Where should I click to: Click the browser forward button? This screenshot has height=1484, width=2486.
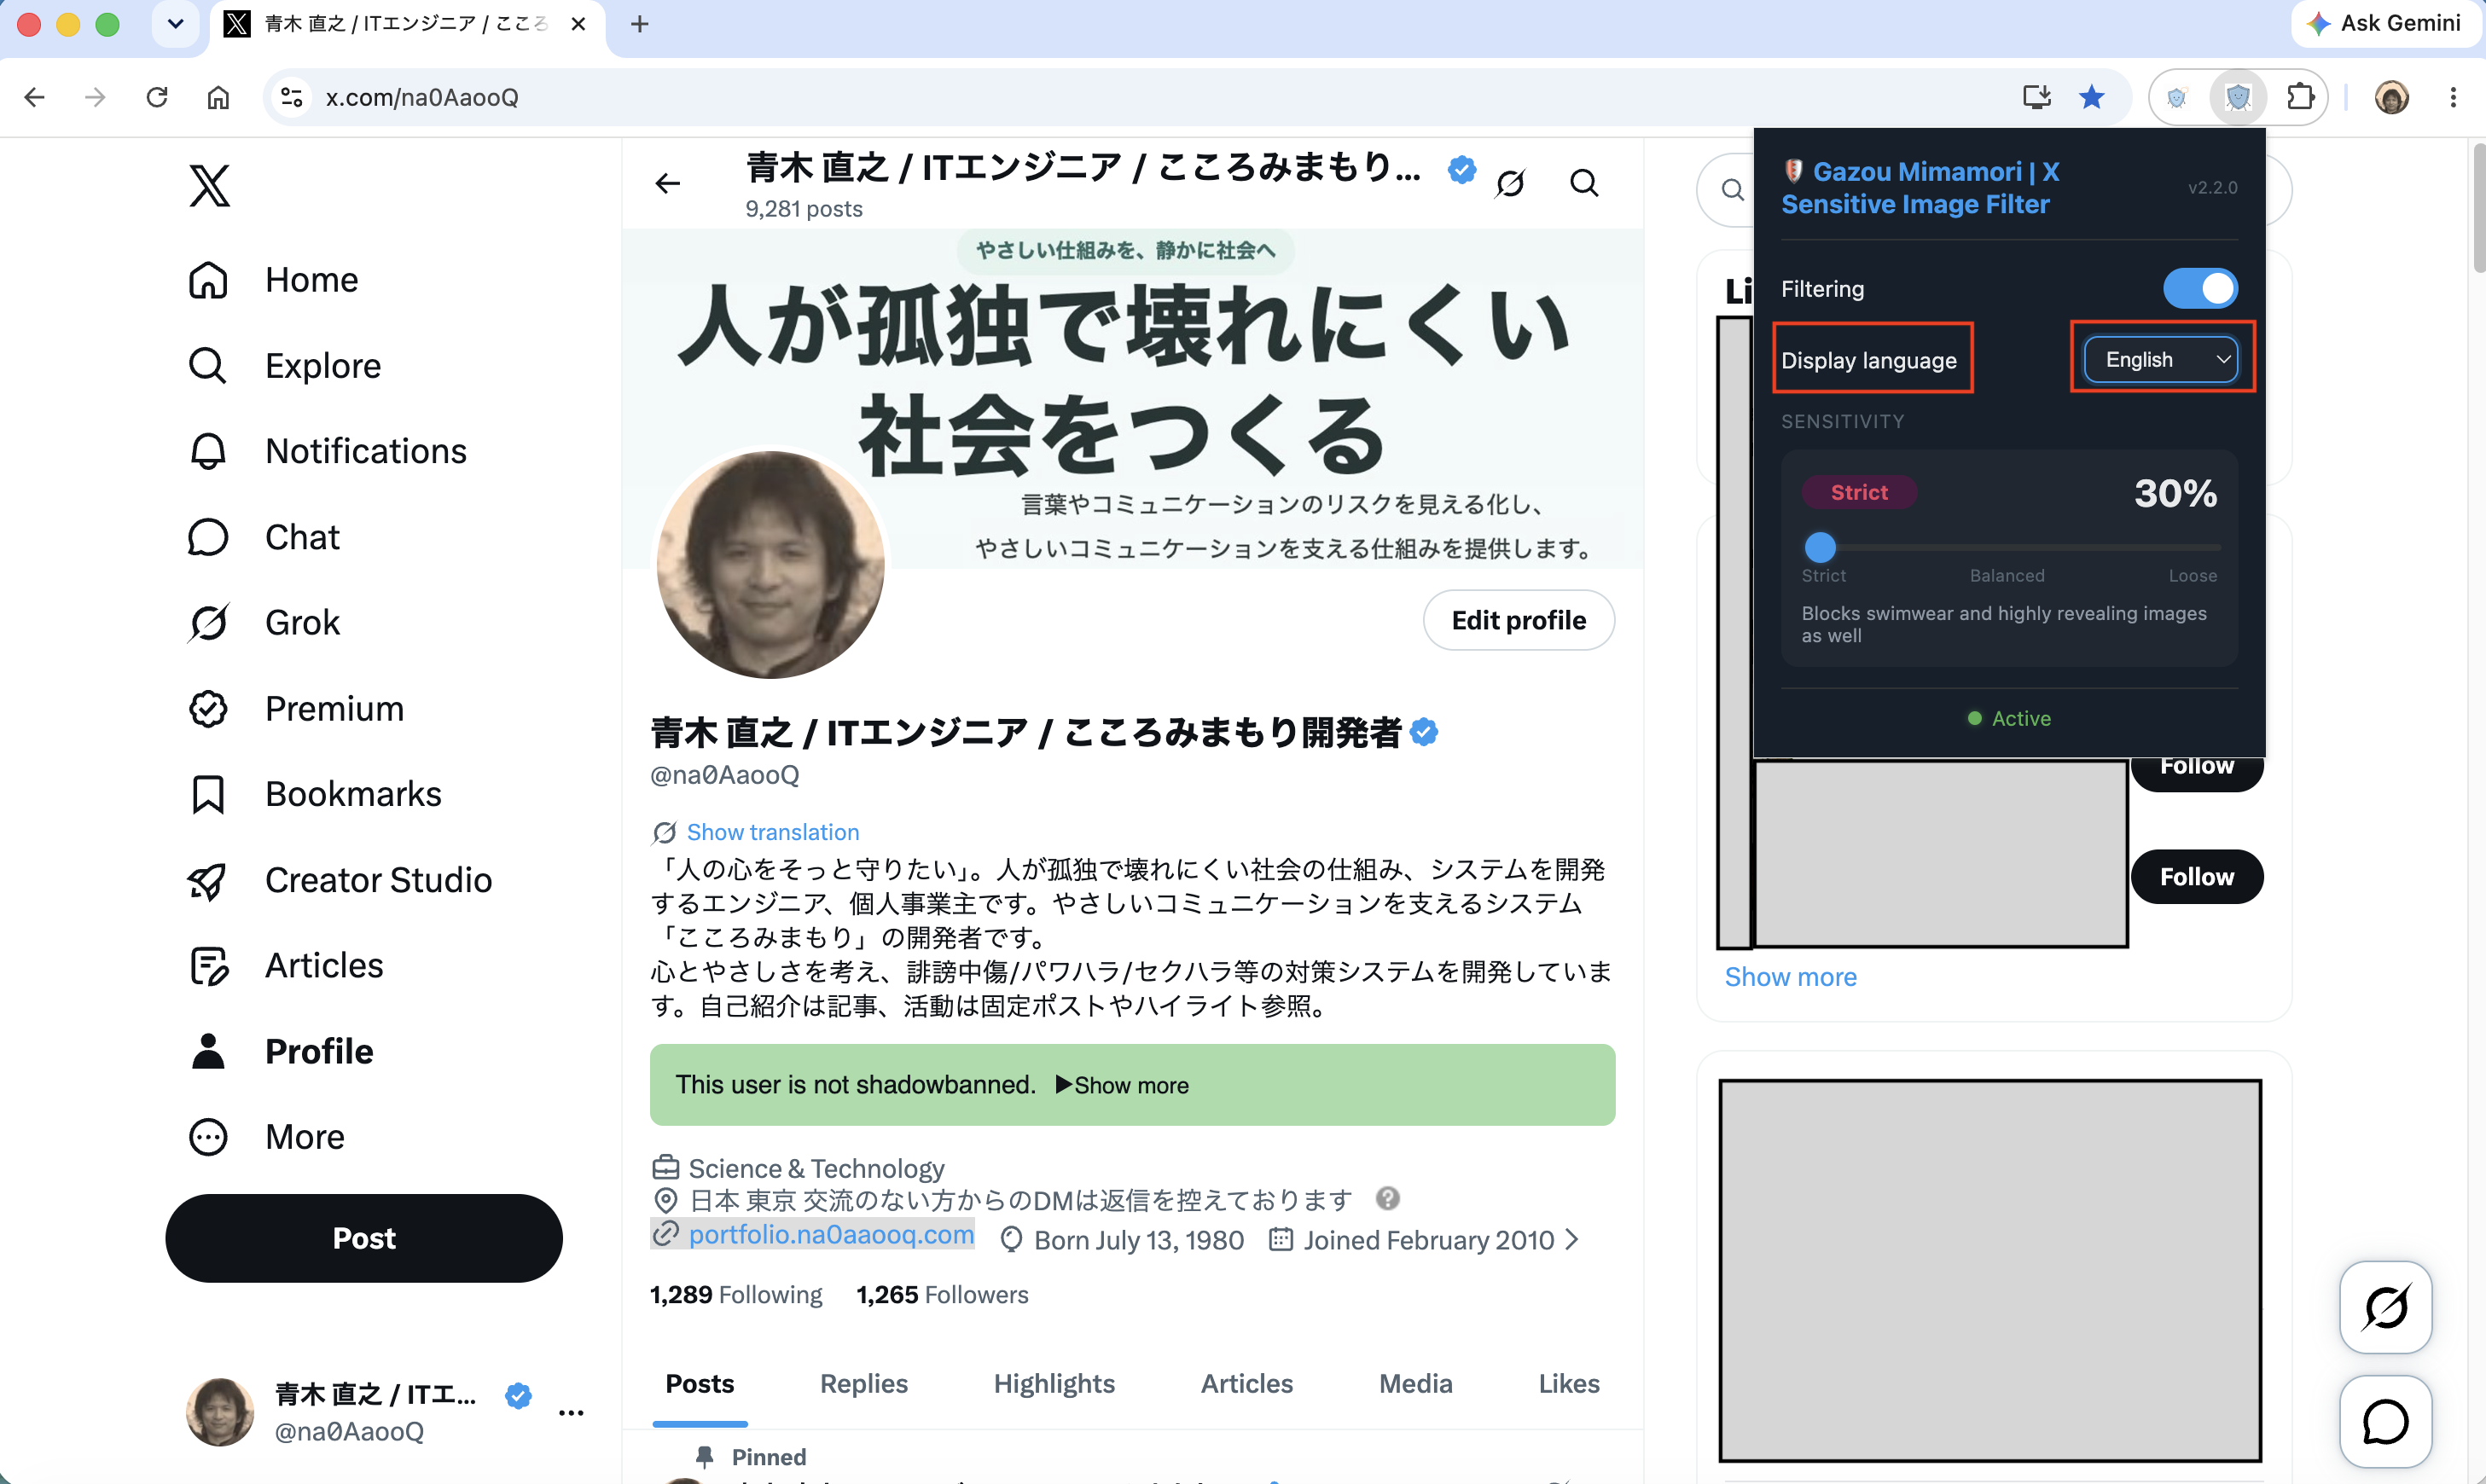coord(95,97)
